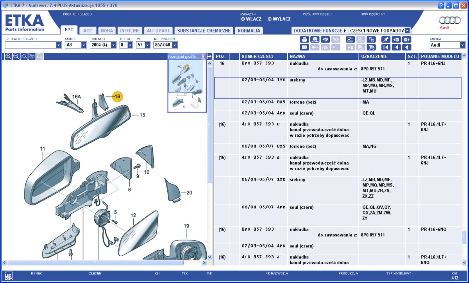The height and width of the screenshot is (283, 469).
Task: Go to previous page illustration icon
Action: 396,39
